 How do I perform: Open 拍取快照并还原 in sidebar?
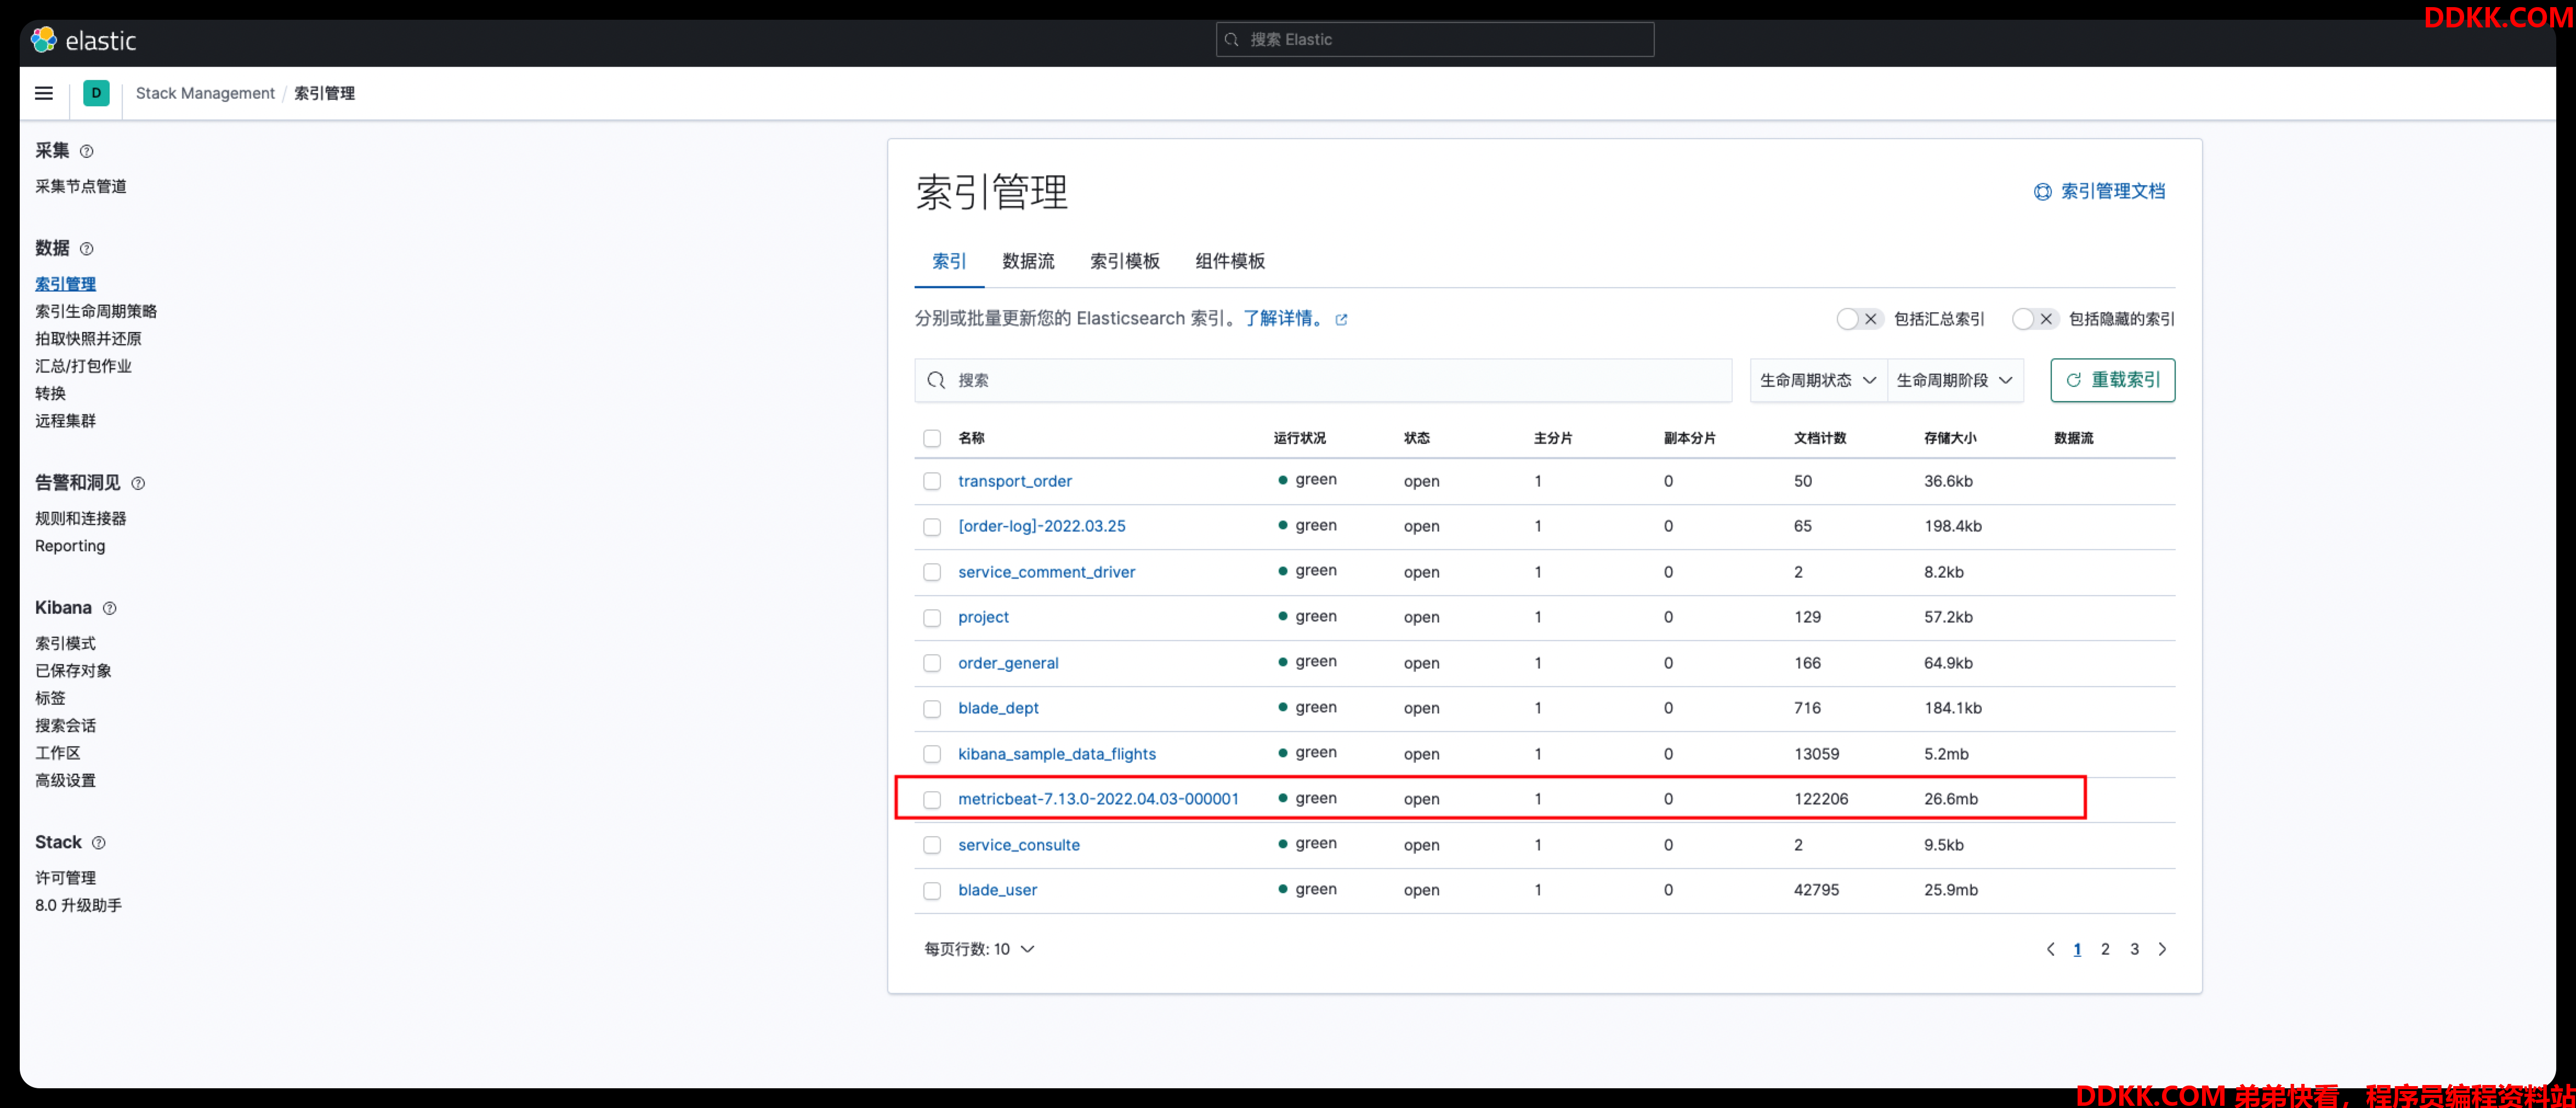(88, 339)
